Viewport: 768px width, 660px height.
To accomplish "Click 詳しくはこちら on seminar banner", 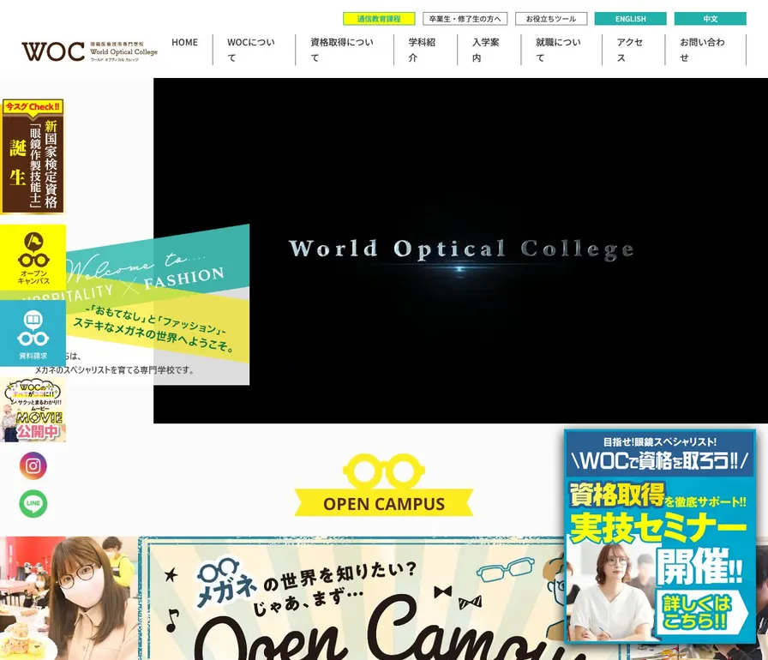I will click(x=700, y=612).
